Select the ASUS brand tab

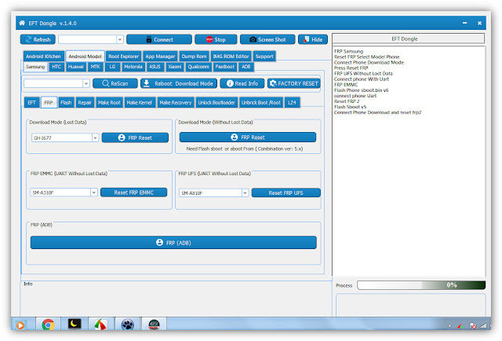point(155,67)
